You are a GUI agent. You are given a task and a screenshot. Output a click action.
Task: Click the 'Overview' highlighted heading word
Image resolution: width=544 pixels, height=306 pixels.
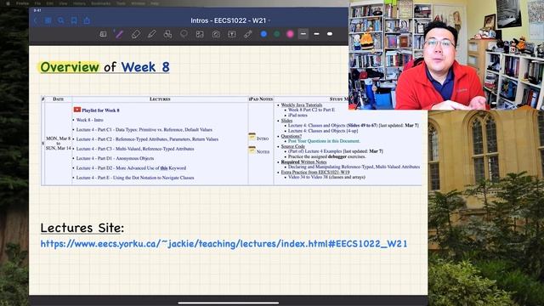click(x=70, y=67)
